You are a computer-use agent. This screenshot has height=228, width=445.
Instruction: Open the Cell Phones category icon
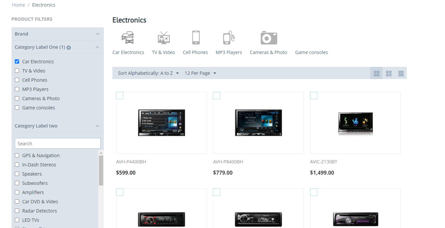pyautogui.click(x=196, y=38)
